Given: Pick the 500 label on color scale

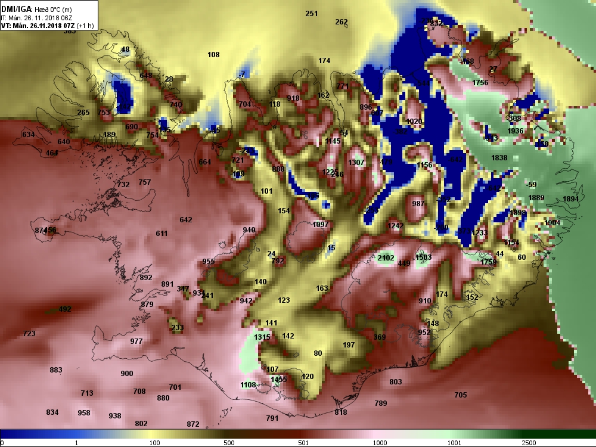Looking at the screenshot, I should [229, 443].
